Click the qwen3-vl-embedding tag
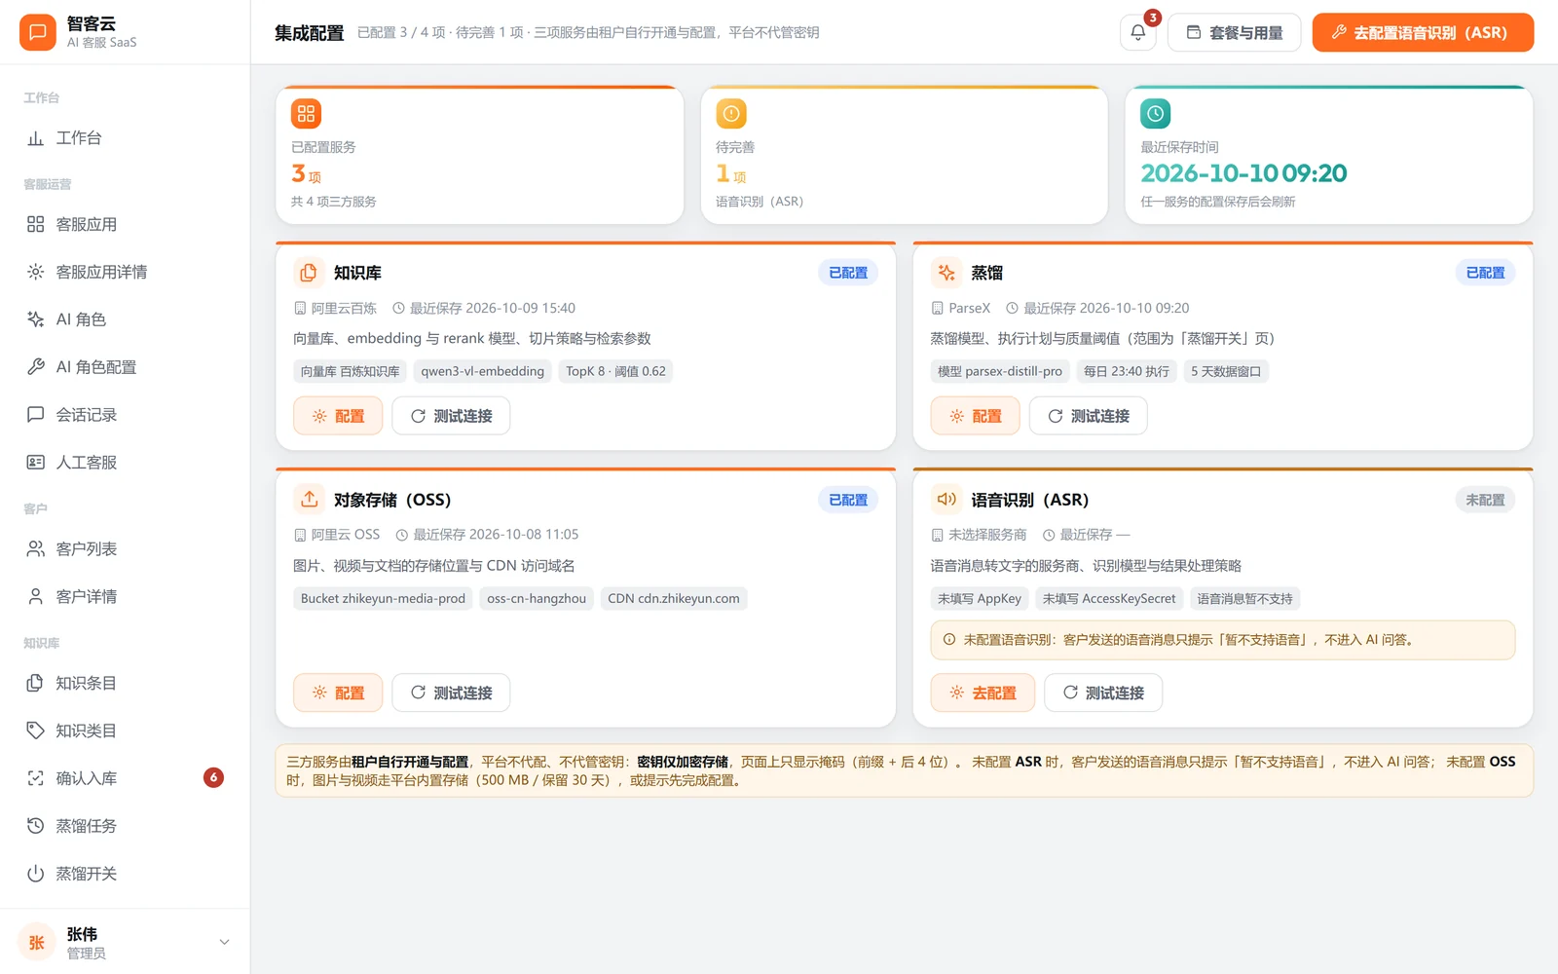Screen dimensions: 1558x974 [482, 371]
